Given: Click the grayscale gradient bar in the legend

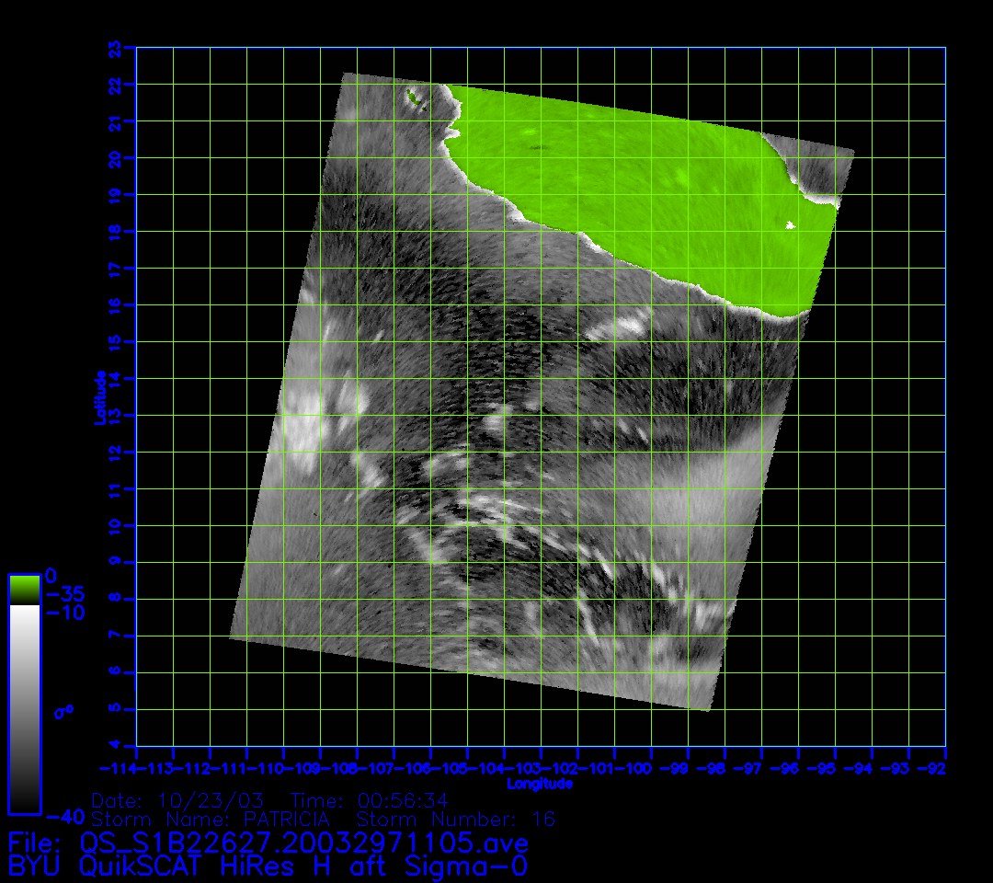Looking at the screenshot, I should pos(24,708).
